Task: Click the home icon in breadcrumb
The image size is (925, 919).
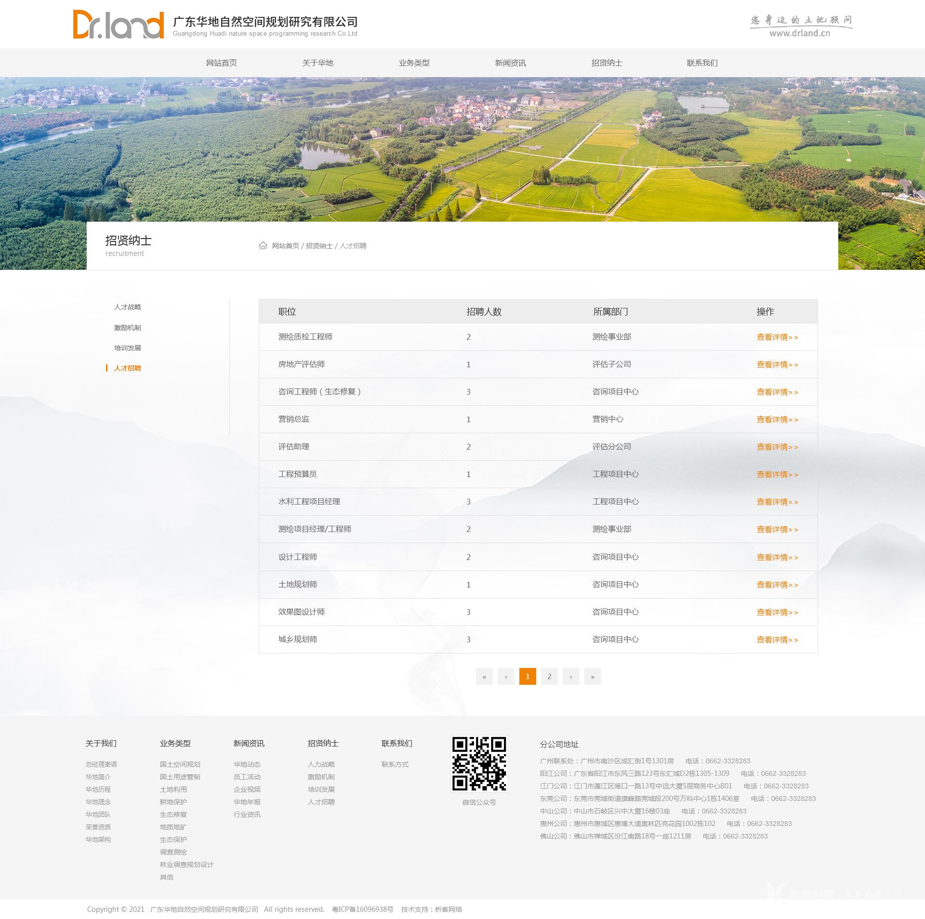Action: tap(263, 246)
